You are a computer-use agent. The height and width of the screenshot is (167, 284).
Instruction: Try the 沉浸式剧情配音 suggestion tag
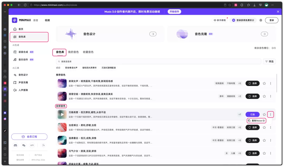109,68
